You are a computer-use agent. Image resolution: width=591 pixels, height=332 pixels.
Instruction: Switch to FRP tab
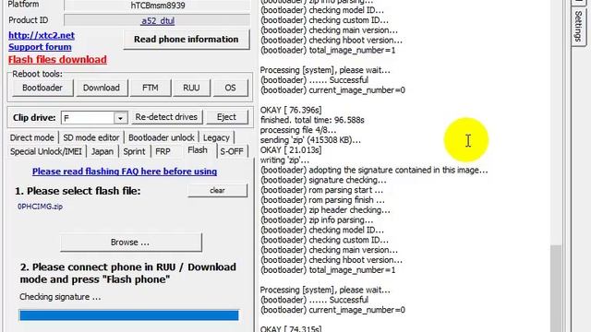pos(163,151)
